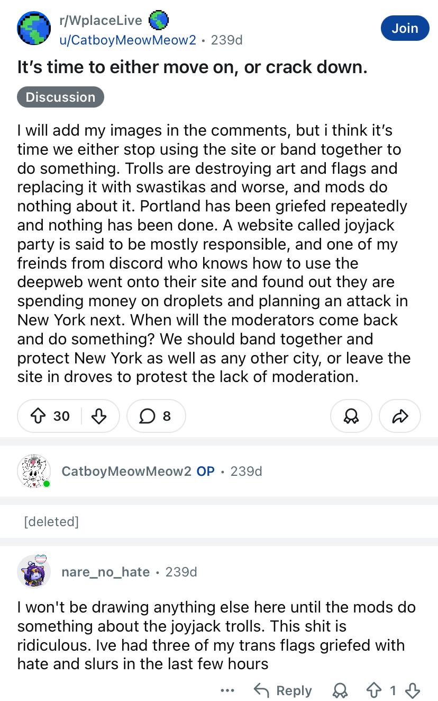Open nare_no_hate's profile avatar
The image size is (438, 701).
tap(34, 572)
